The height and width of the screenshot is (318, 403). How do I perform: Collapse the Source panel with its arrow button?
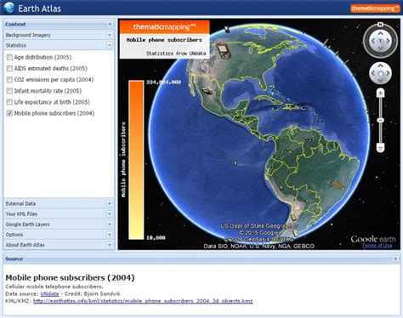[x=395, y=258]
